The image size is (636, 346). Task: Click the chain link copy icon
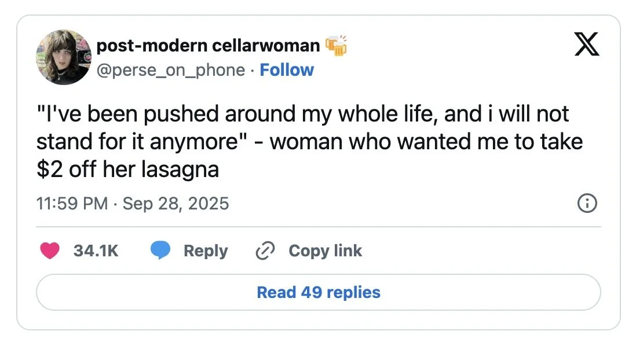[x=265, y=251]
